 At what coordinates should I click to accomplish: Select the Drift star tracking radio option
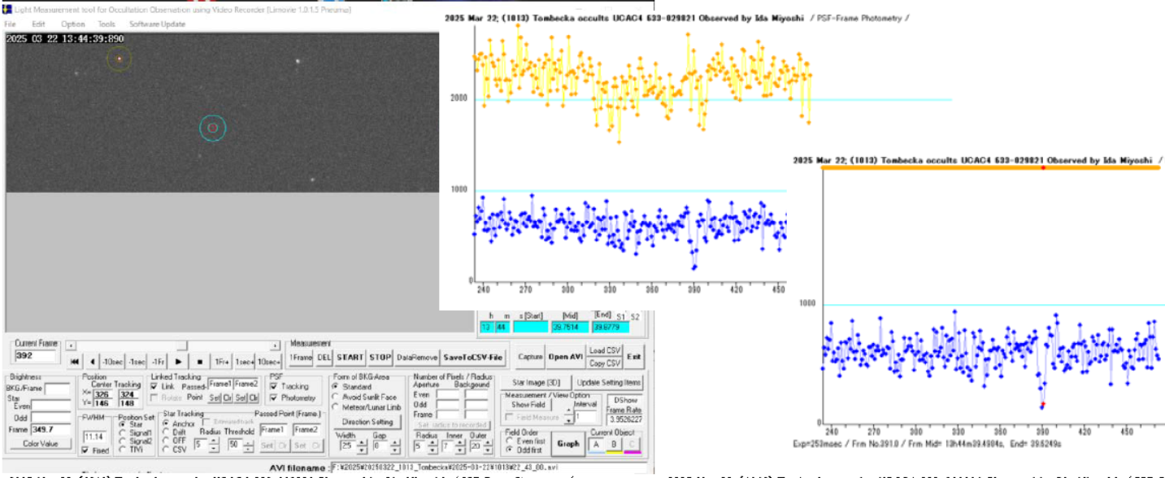pyautogui.click(x=167, y=432)
